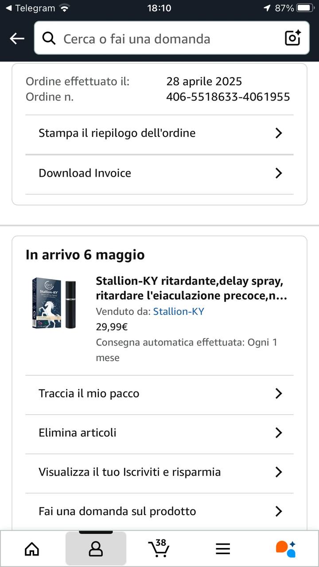Launch the Rufus AI assistant icon

pos(286,549)
